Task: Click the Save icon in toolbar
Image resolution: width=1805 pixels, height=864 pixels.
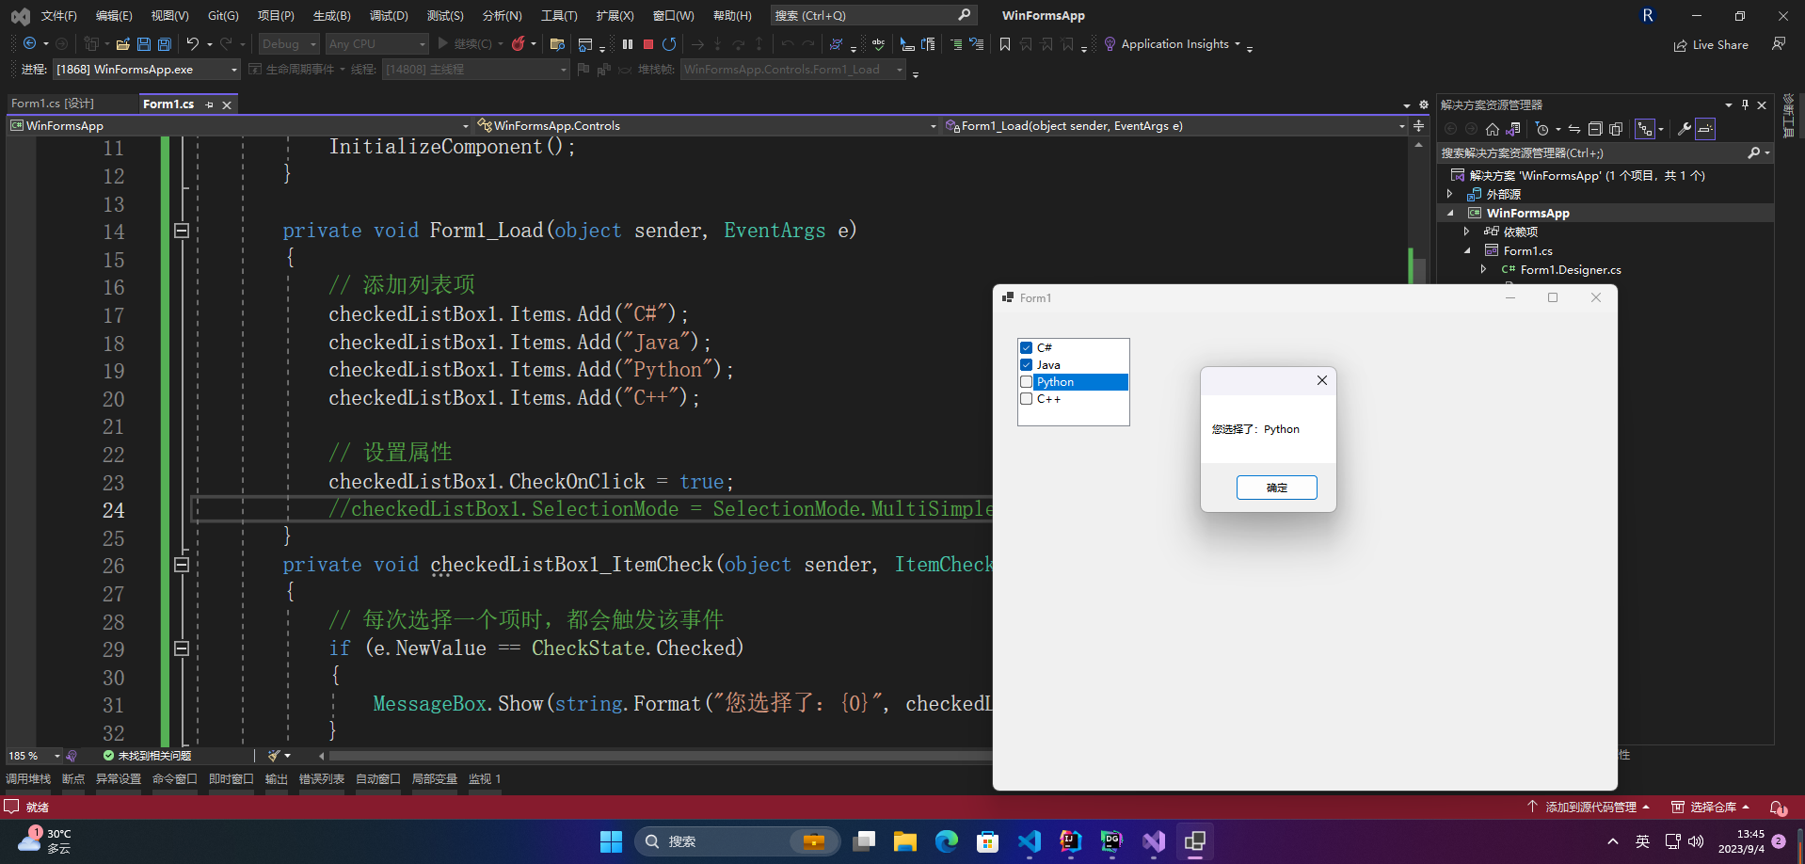Action: (x=144, y=44)
